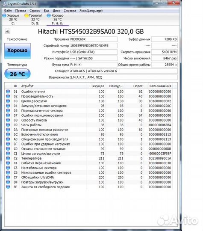Click status icon for C7 CRC-ошибки UltraDMA

coord(8,177)
